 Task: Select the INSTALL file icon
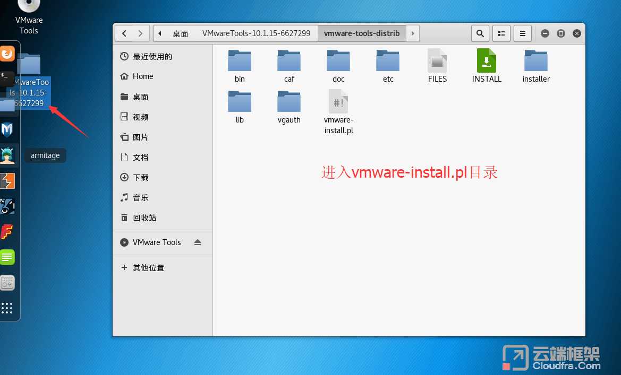(x=487, y=60)
